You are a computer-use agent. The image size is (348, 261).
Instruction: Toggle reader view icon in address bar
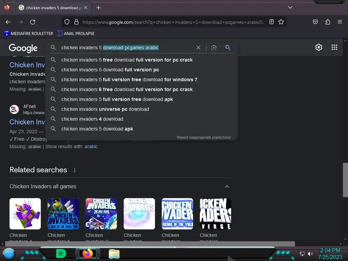[x=271, y=22]
